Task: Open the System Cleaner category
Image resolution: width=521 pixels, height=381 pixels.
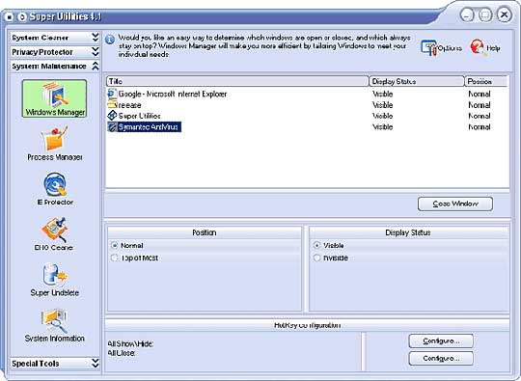Action: point(55,38)
